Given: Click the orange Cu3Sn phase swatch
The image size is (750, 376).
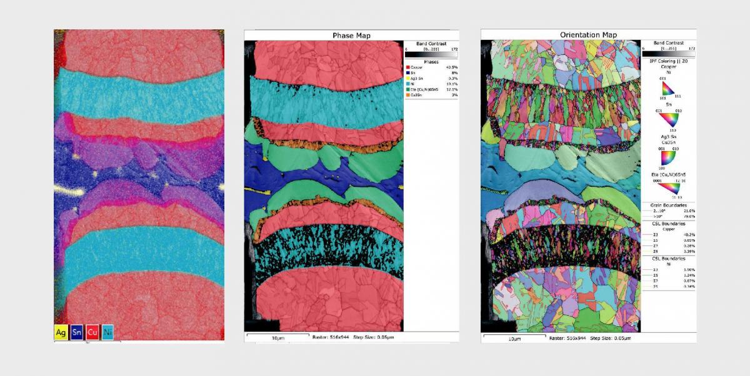Looking at the screenshot, I should tap(407, 95).
